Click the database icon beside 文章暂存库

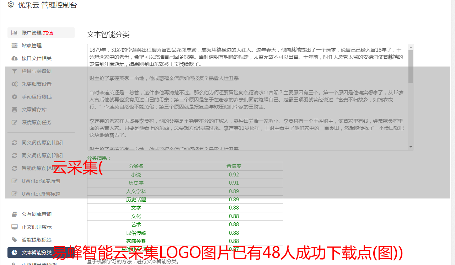tap(15, 110)
